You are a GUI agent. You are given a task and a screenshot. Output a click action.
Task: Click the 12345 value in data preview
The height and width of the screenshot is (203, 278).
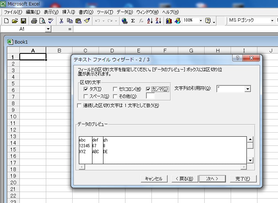tap(84, 146)
